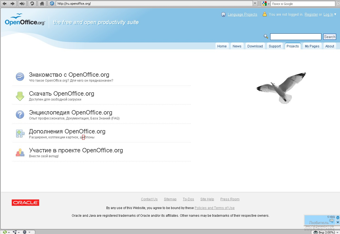Click the binoculars icon beside Вид (100%)

click(316, 232)
